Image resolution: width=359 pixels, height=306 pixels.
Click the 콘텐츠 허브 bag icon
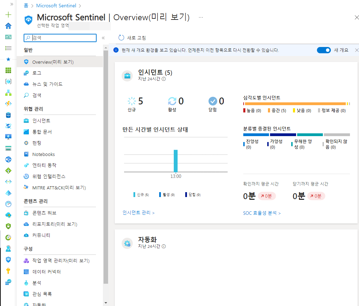coord(26,213)
